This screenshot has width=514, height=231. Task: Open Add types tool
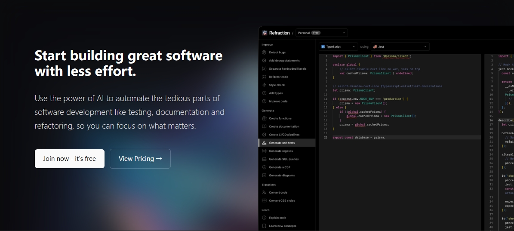point(287,93)
